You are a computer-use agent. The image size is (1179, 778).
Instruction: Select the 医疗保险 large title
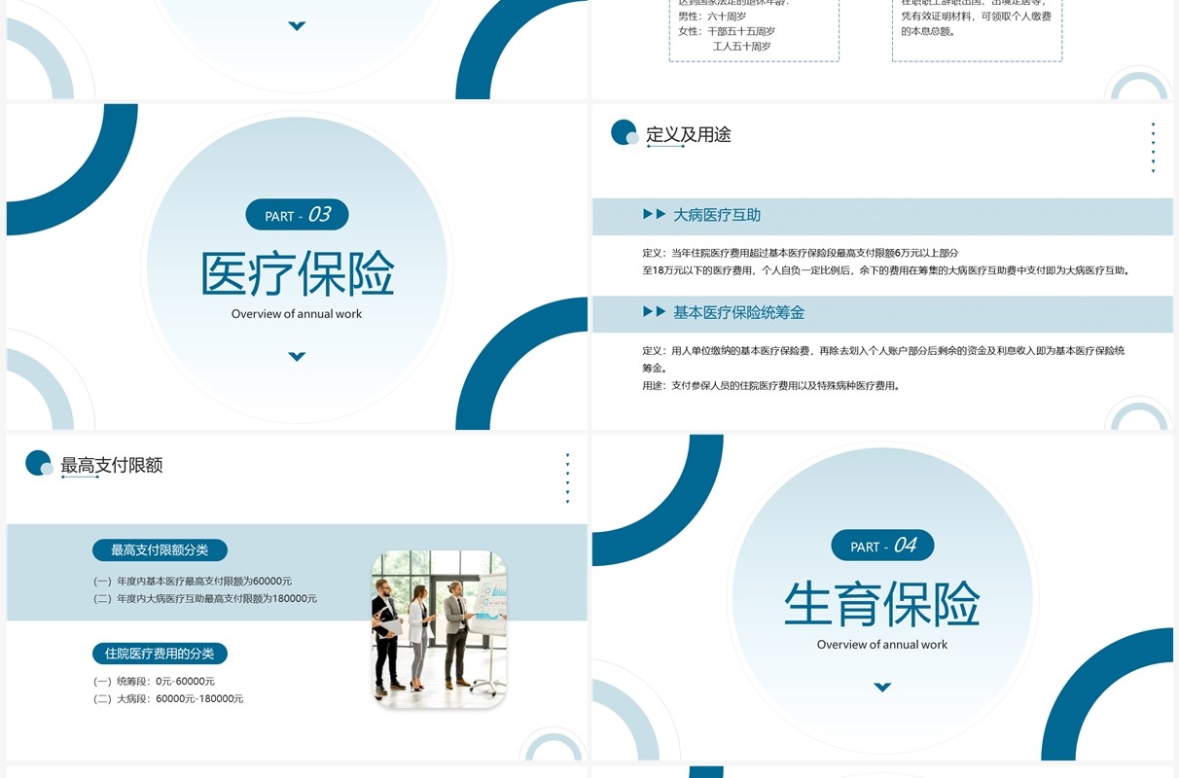[x=297, y=273]
